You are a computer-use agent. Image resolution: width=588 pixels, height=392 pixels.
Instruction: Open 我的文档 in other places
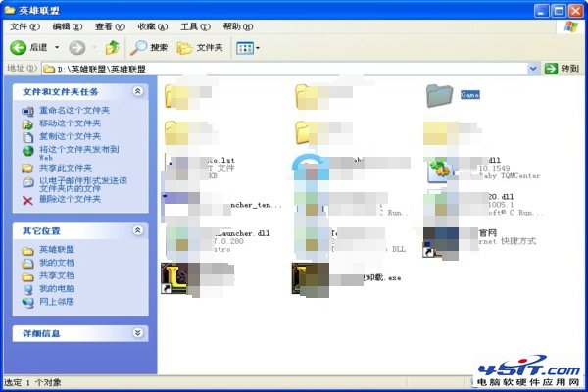point(57,263)
